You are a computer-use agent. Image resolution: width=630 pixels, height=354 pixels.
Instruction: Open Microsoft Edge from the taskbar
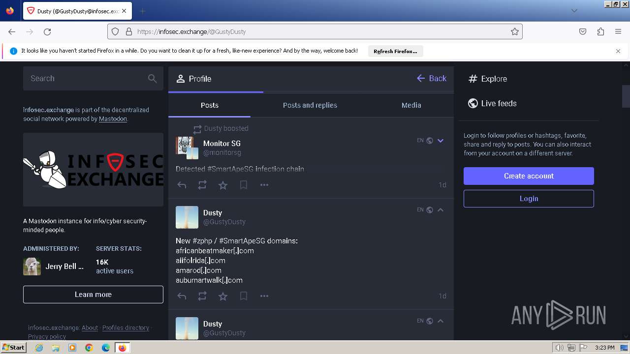point(106,348)
